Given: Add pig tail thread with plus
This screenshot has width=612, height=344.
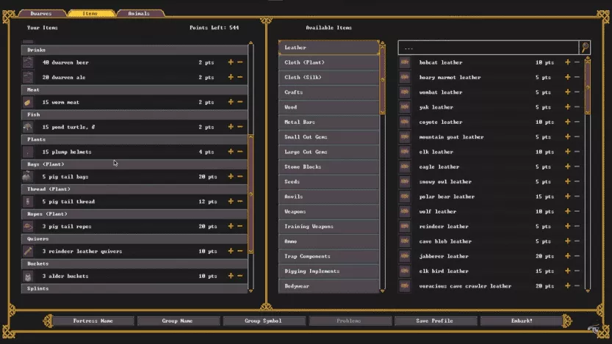Looking at the screenshot, I should [231, 202].
